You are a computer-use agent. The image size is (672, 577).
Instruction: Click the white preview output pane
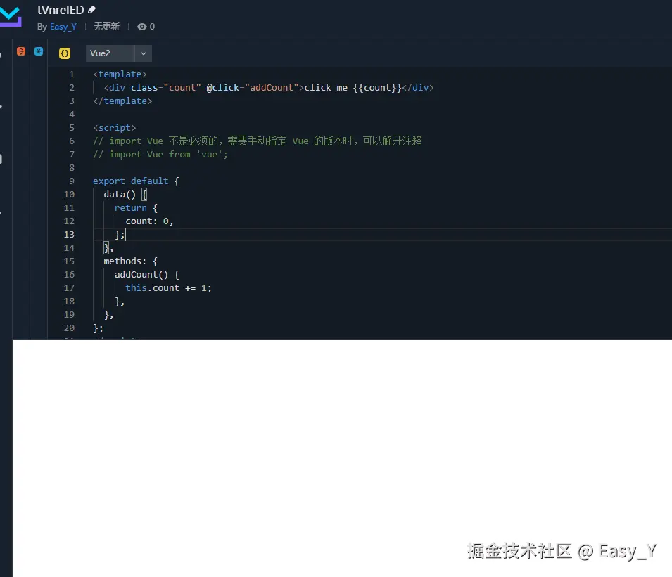coord(342,458)
